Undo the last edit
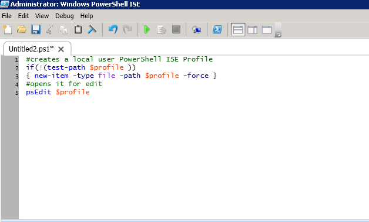Image resolution: width=369 pixels, height=222 pixels. [113, 29]
